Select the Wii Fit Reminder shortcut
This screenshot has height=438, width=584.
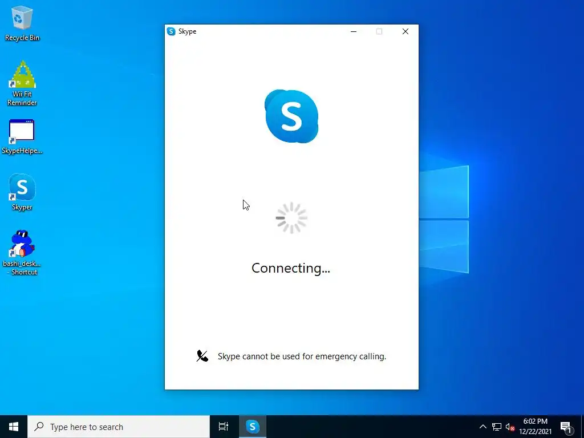(x=22, y=83)
